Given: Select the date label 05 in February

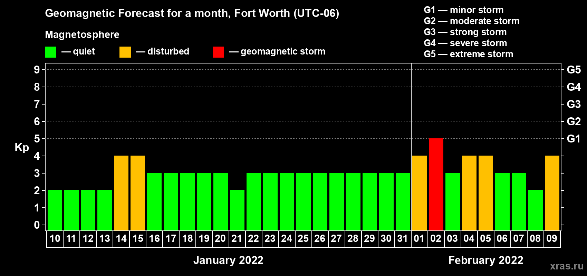Looking at the screenshot, I should coord(485,239).
